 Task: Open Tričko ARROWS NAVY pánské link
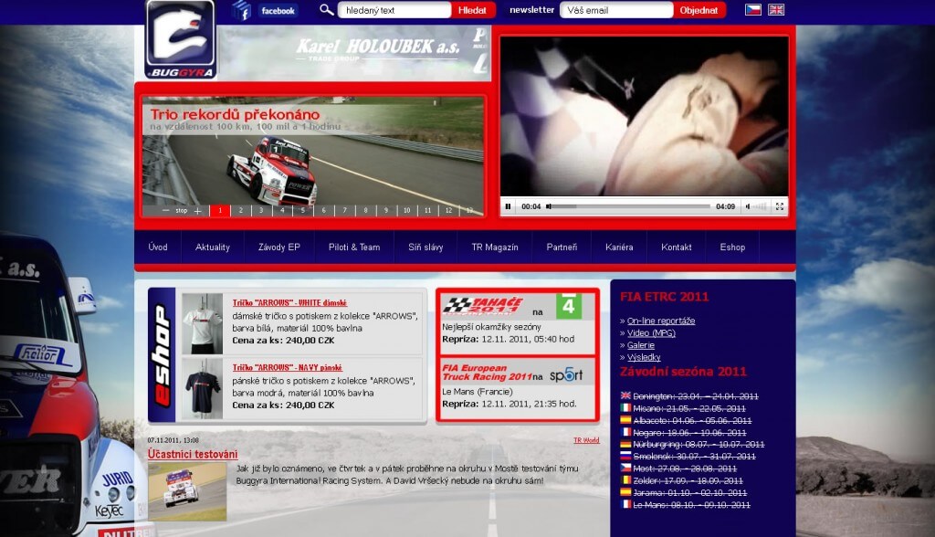288,367
